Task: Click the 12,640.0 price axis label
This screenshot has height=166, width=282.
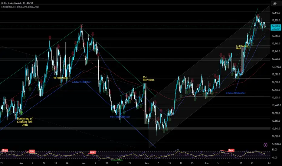Action: coord(276,90)
